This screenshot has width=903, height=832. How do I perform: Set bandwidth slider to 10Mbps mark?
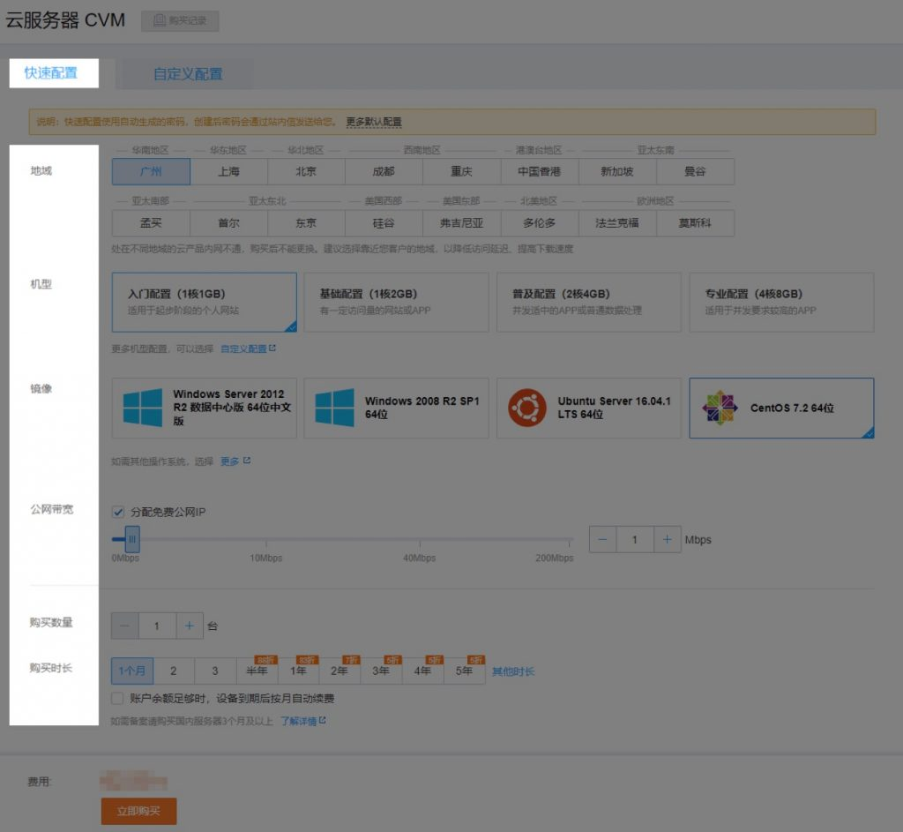click(266, 540)
